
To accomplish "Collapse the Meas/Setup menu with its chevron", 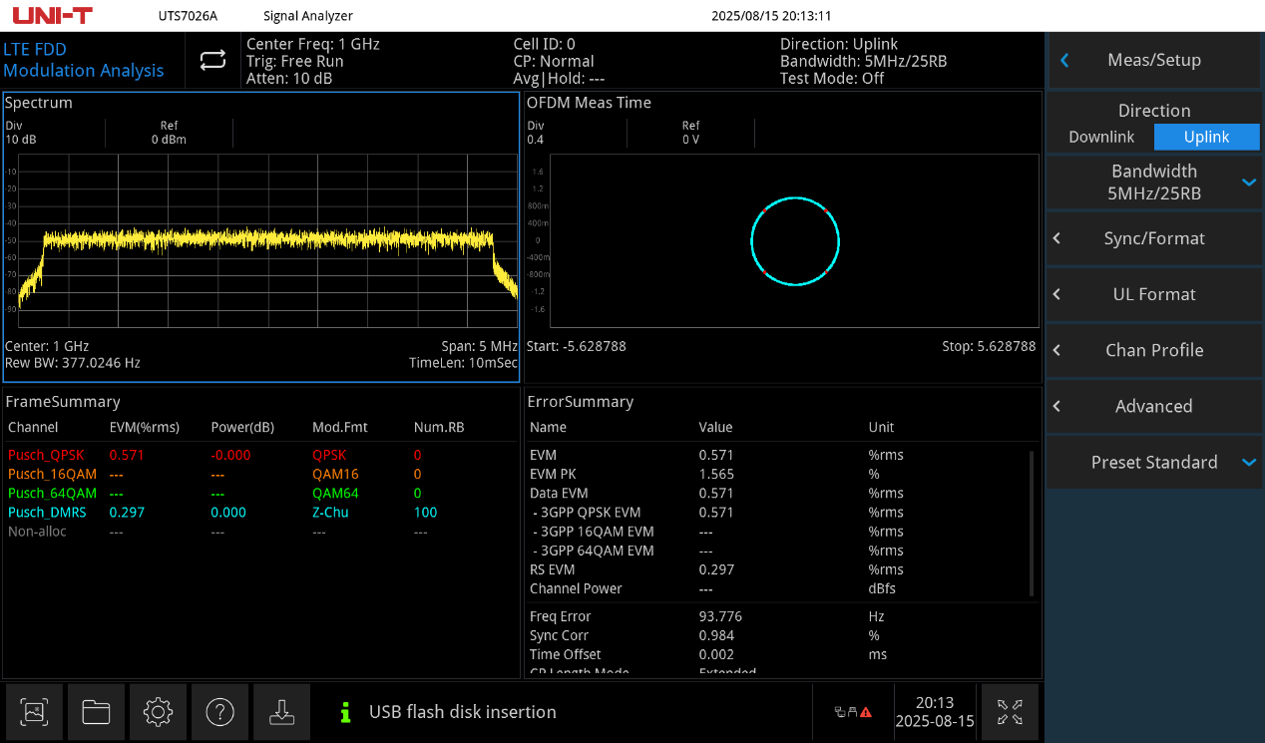I will [1064, 60].
